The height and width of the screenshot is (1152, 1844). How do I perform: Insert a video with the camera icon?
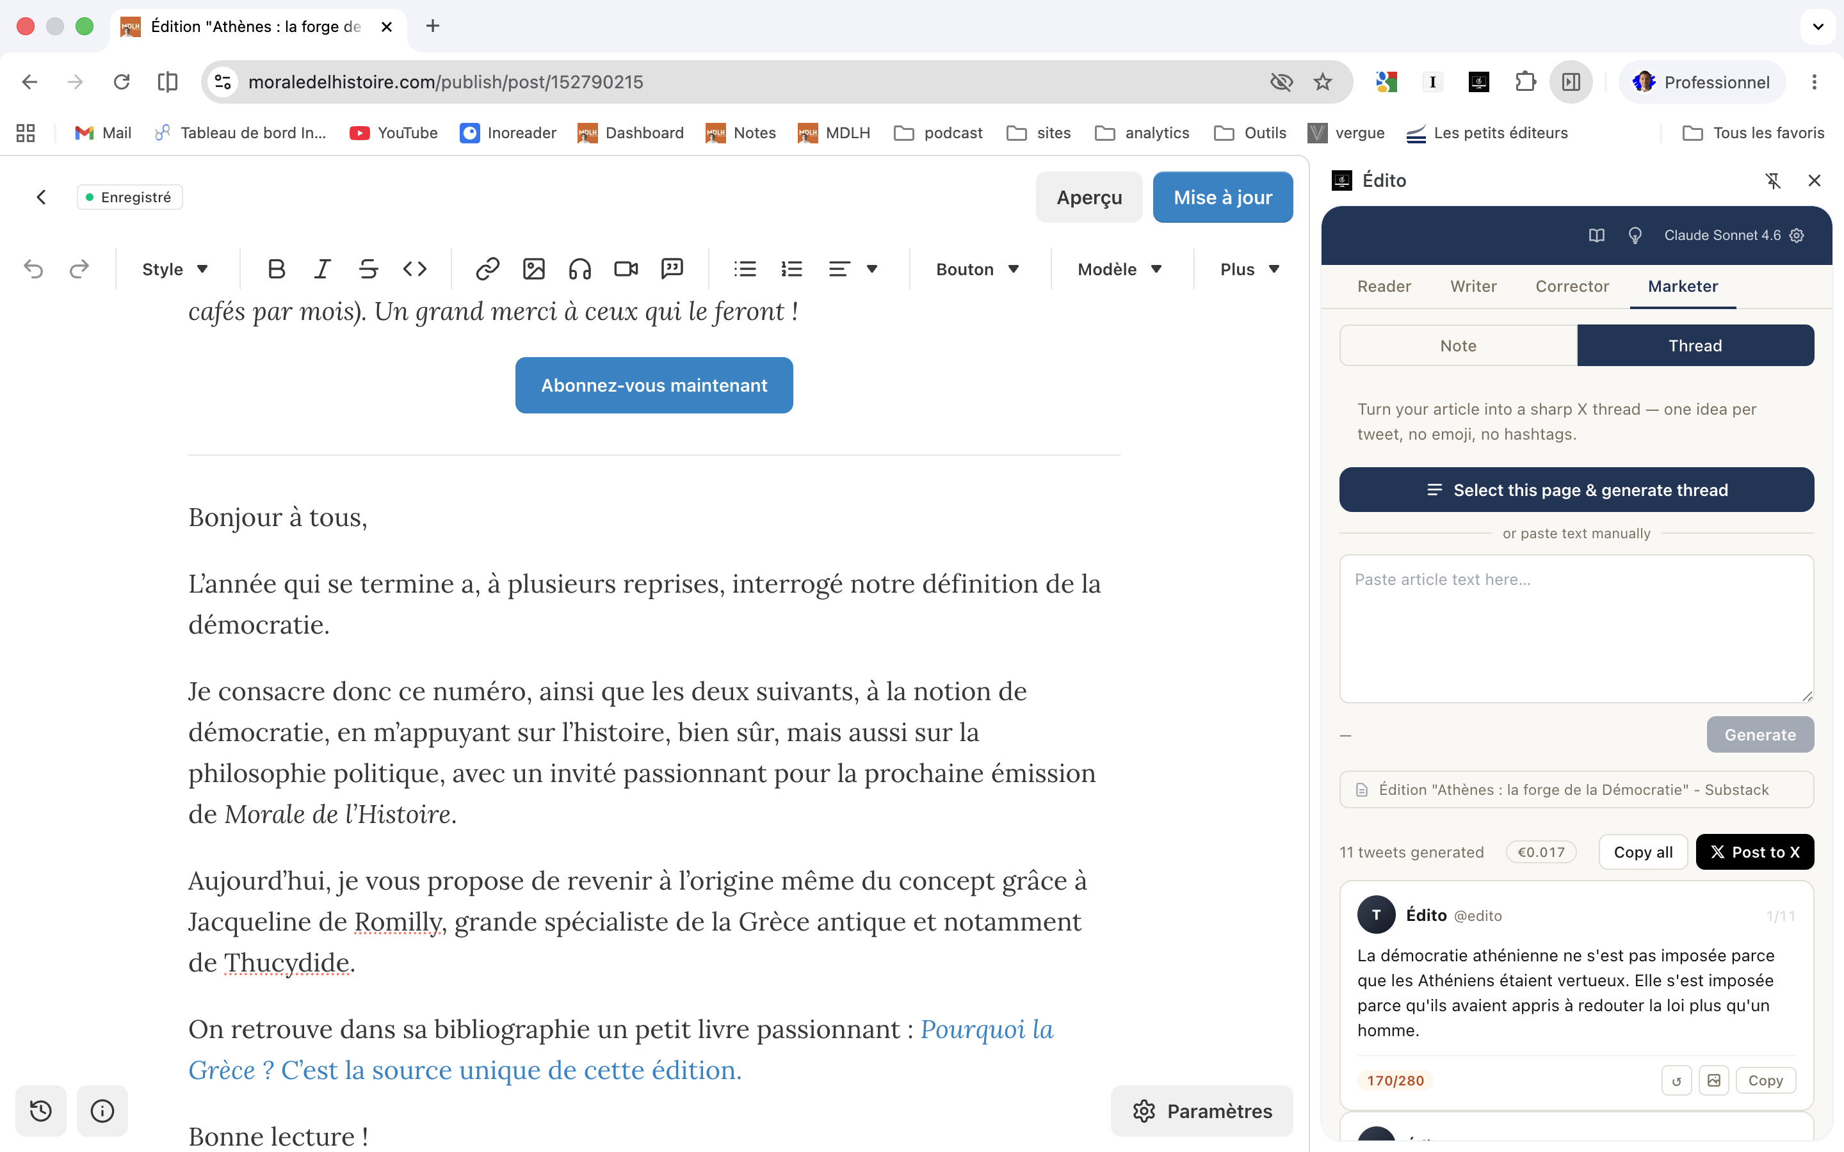coord(626,269)
